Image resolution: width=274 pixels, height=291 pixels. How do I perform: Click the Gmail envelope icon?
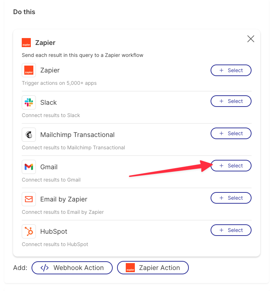coord(29,167)
